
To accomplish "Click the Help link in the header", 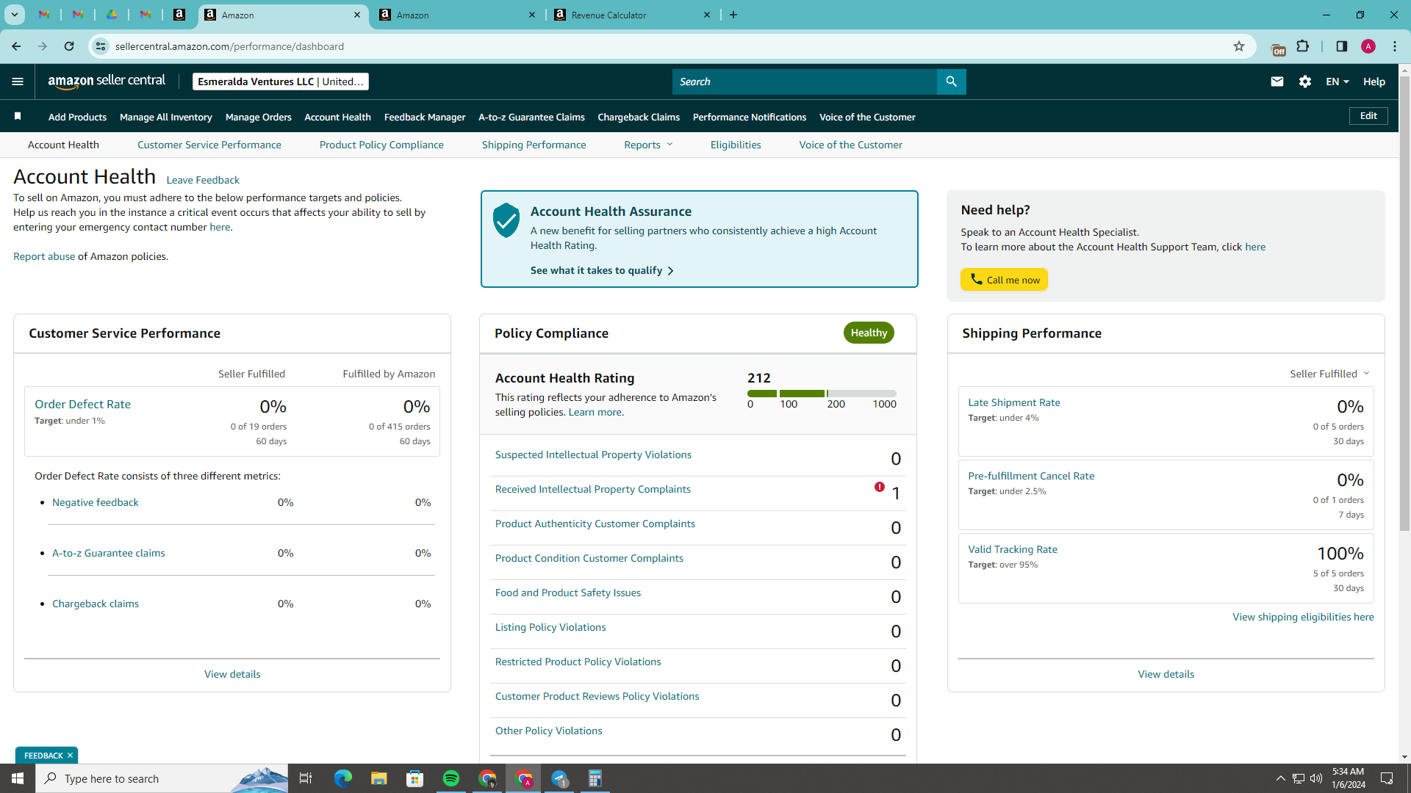I will tap(1374, 82).
